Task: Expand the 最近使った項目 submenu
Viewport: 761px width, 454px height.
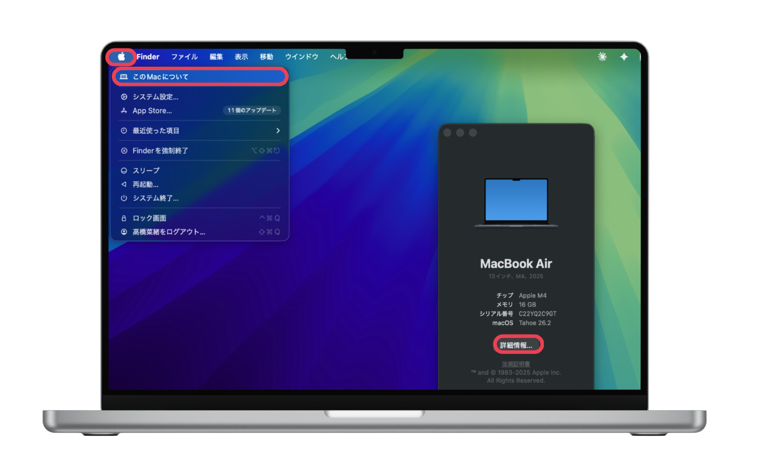Action: coord(200,130)
